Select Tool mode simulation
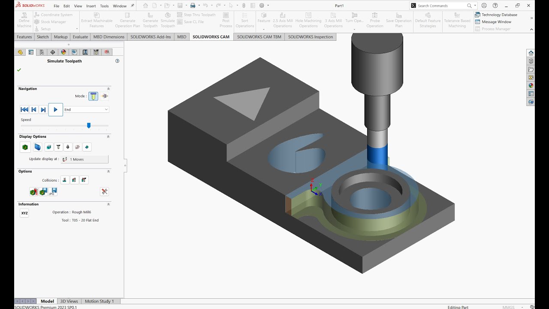The height and width of the screenshot is (309, 549). click(94, 96)
